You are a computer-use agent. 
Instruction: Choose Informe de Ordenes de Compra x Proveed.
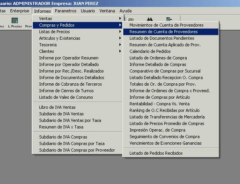point(171,91)
